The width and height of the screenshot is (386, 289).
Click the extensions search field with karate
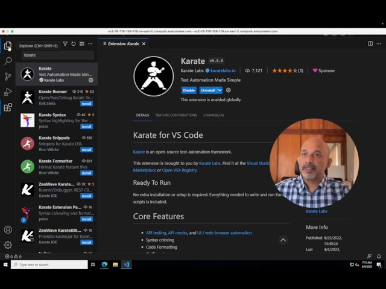58,55
